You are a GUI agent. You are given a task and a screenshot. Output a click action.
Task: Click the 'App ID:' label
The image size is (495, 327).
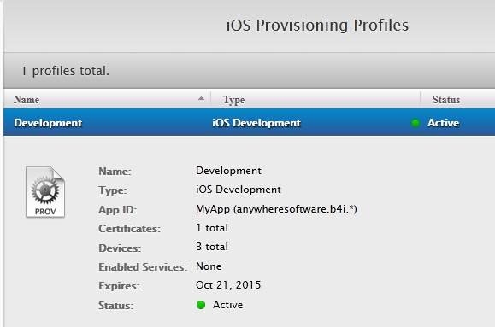117,210
